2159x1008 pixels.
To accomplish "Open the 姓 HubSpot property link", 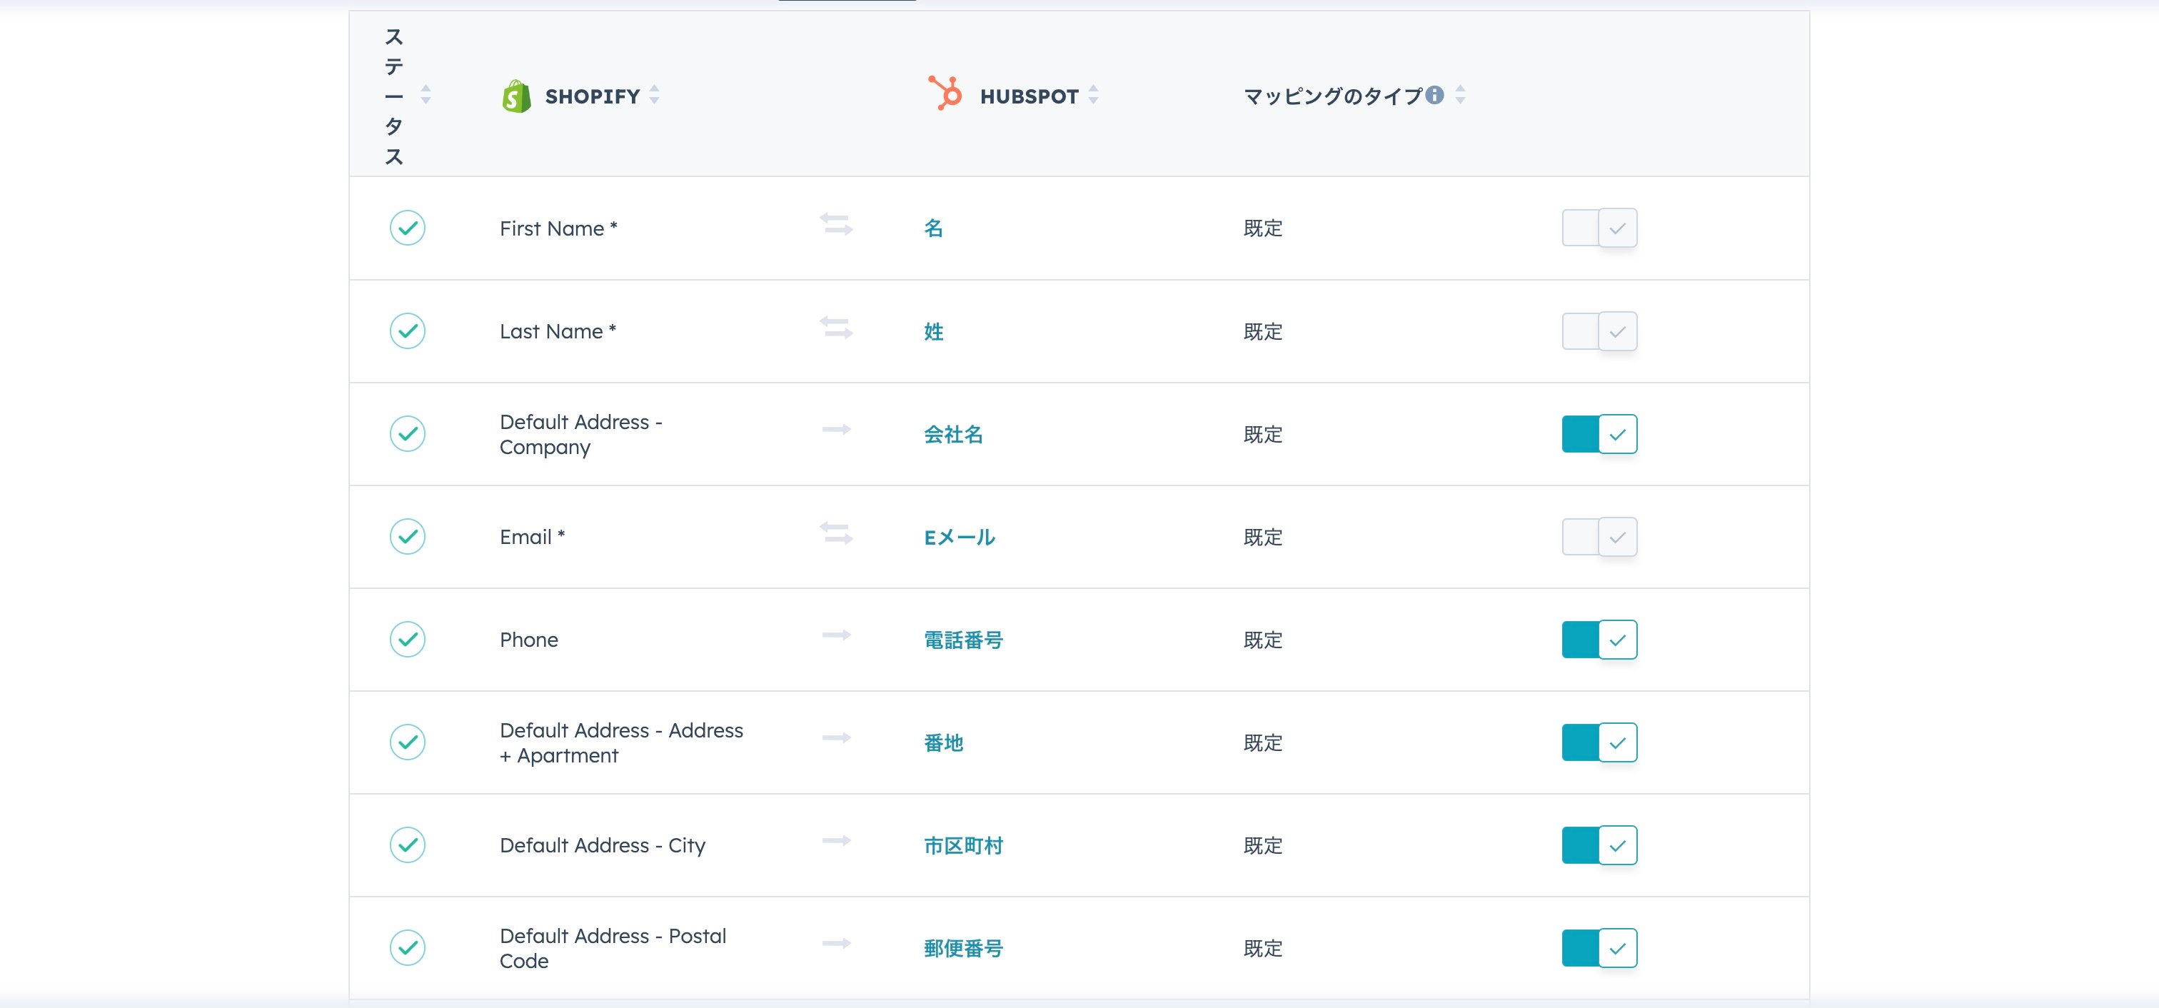I will pyautogui.click(x=934, y=331).
